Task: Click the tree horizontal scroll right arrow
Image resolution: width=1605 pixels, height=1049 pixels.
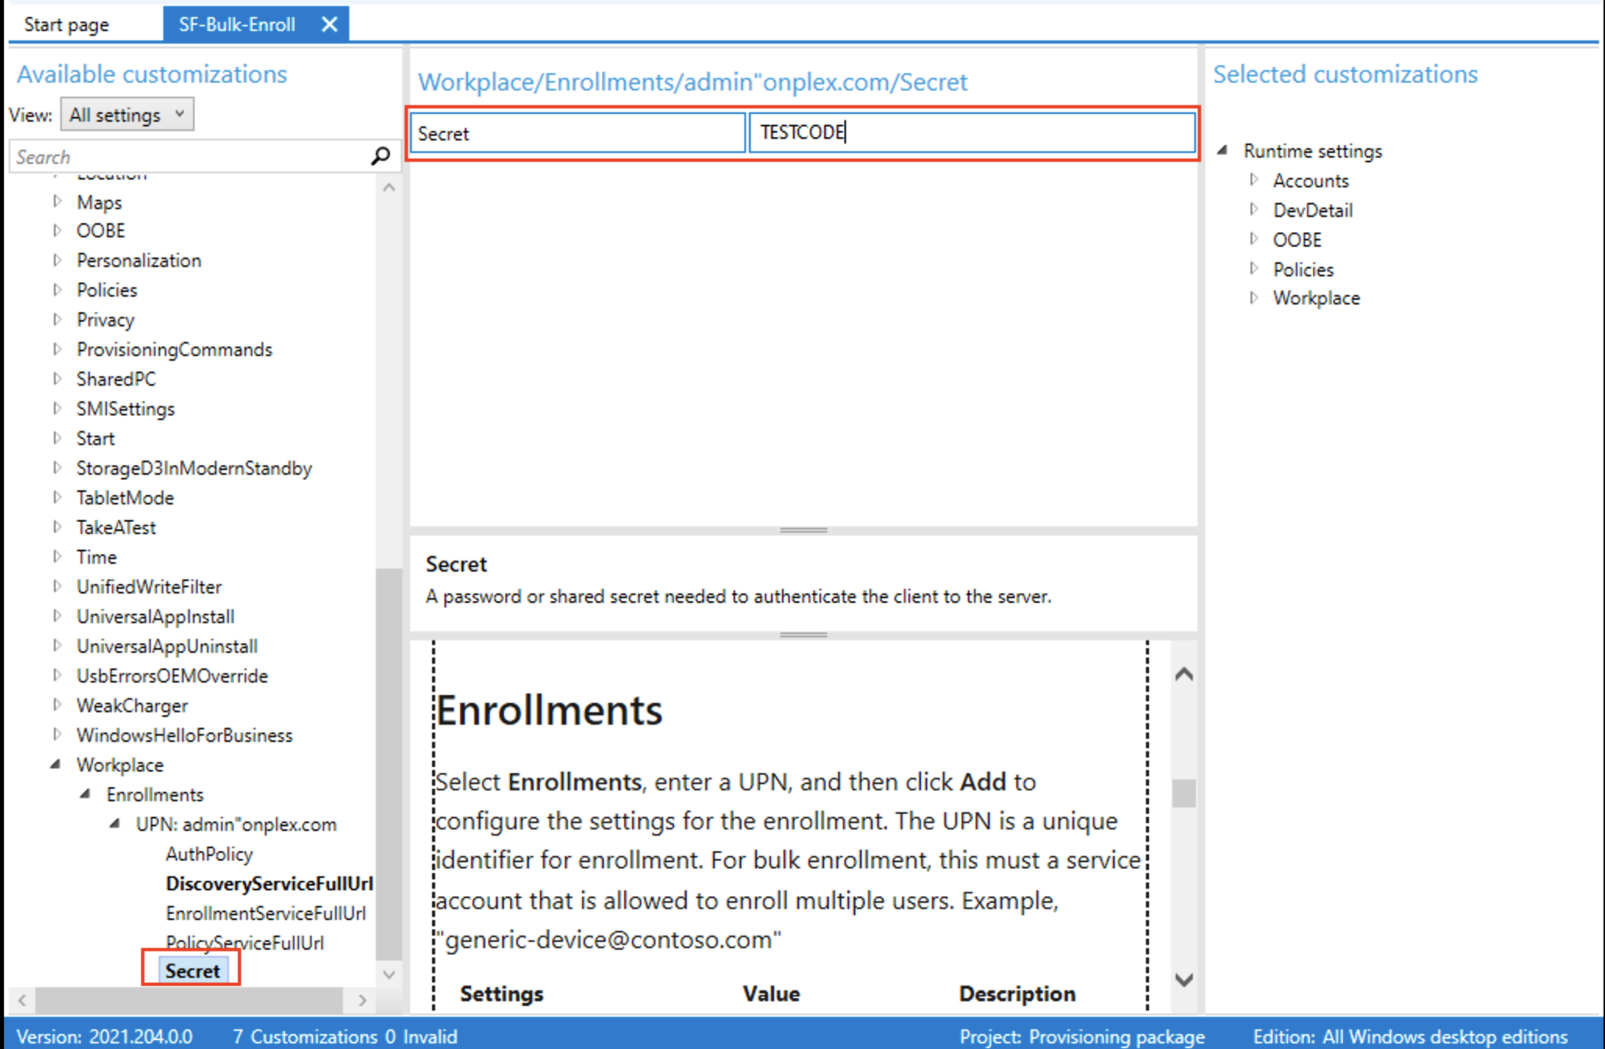Action: coord(363,1000)
